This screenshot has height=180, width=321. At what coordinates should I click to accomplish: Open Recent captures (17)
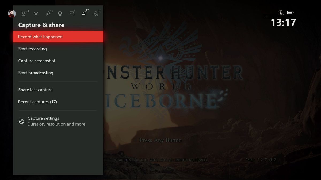[37, 102]
